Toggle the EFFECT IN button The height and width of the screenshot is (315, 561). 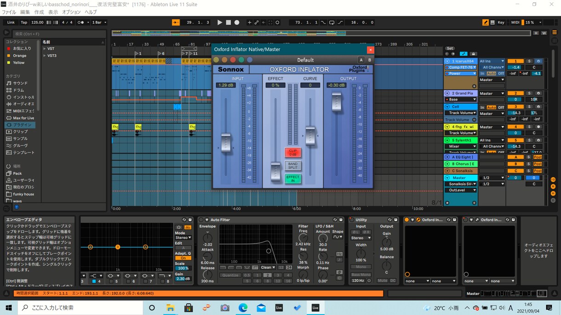click(293, 179)
